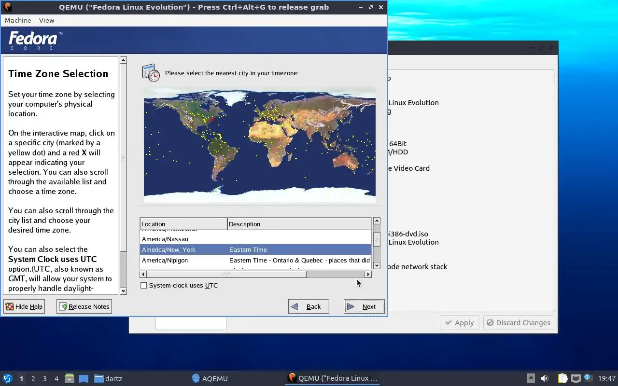Screen dimensions: 618x386
Task: Switch to workspace 2
Action: (x=33, y=379)
